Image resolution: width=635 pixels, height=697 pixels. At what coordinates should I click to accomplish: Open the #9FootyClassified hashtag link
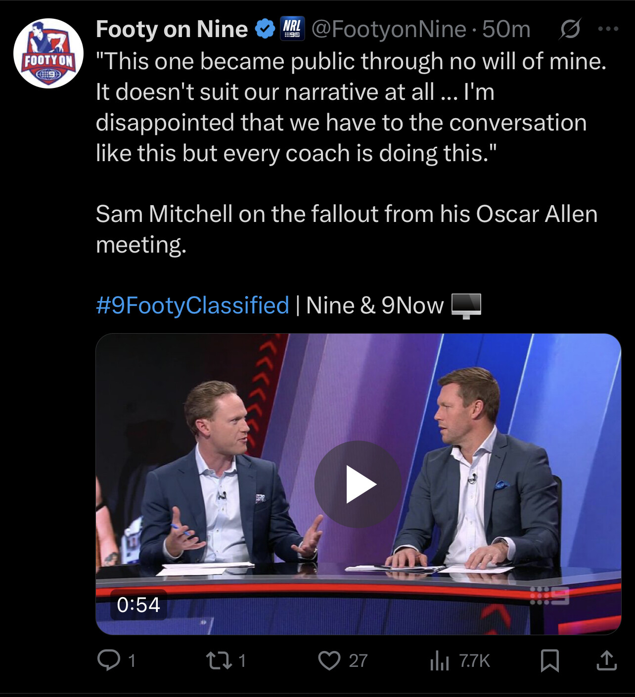coord(192,305)
